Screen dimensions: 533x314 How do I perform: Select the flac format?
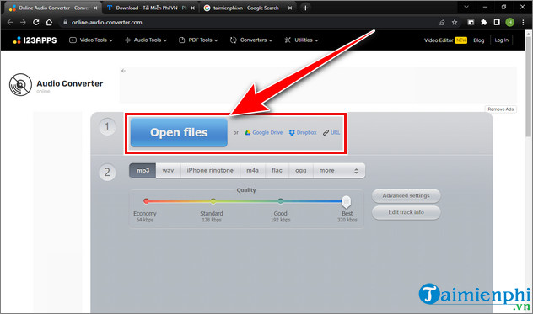[277, 170]
